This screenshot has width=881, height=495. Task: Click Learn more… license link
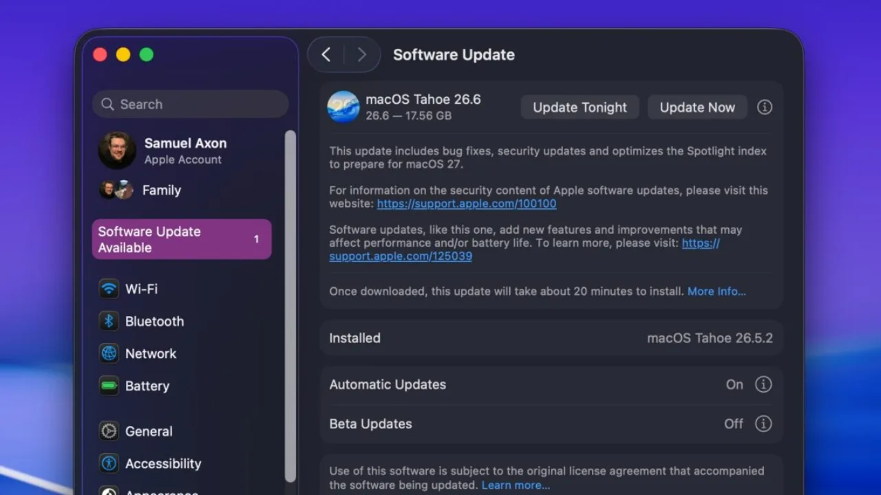coord(516,485)
